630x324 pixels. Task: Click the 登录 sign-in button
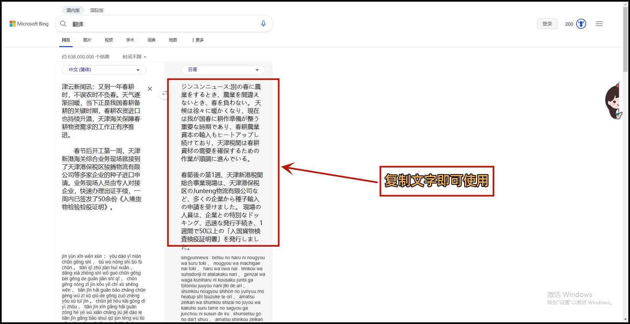pyautogui.click(x=547, y=24)
